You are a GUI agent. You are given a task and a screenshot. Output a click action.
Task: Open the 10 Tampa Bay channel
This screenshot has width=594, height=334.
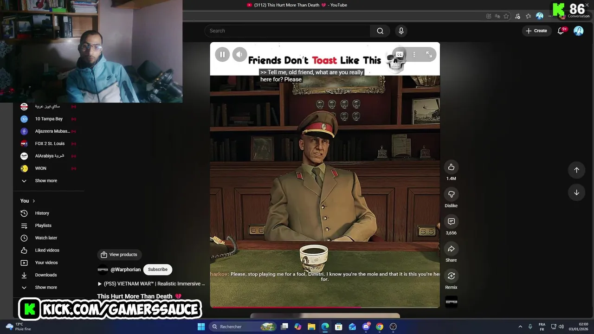(49, 119)
